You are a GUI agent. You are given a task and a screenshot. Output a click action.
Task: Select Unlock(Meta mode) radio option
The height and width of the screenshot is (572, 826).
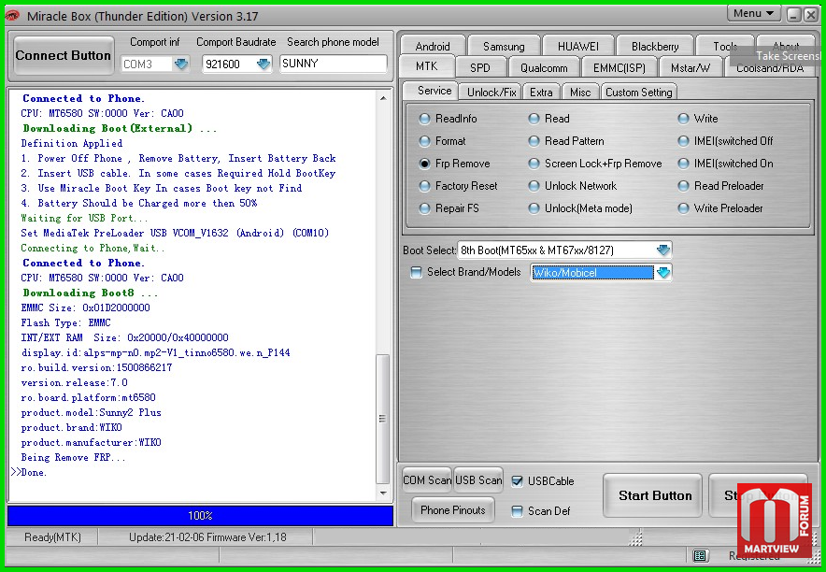(534, 208)
